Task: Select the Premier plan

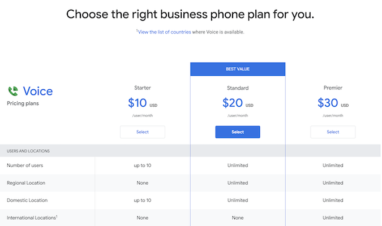Action: pos(333,132)
